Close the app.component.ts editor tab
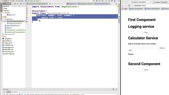Screen dimensions: 169x95 (x=109, y=4)
